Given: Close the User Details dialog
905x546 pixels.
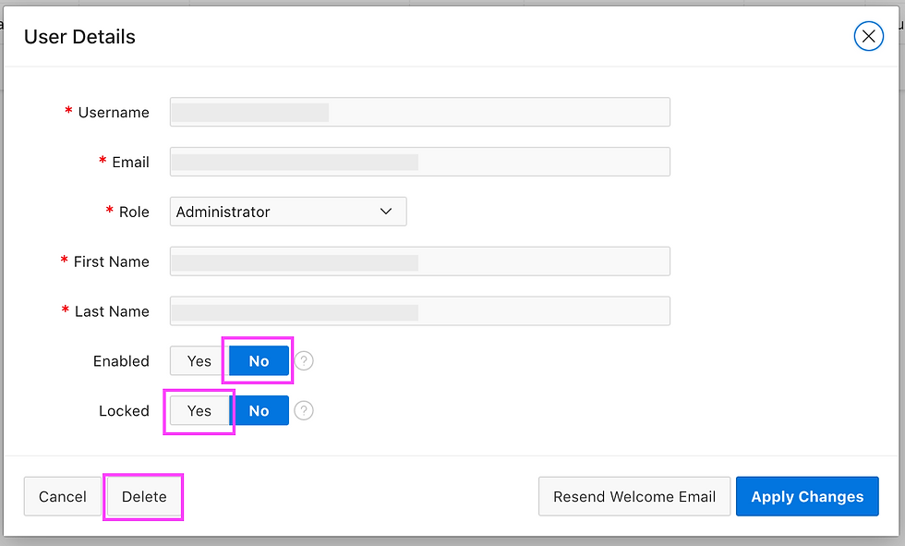Looking at the screenshot, I should coord(869,36).
